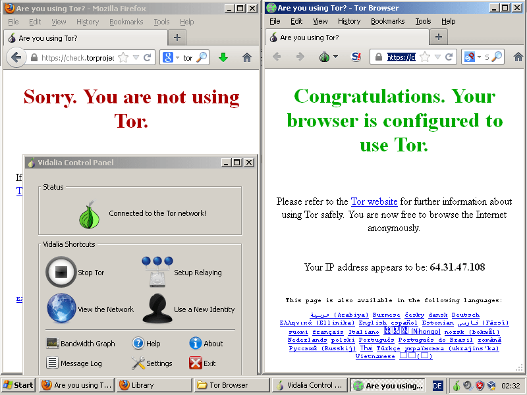Reload page in Tor Browser
Screen dimensions: 527x395
pos(449,57)
